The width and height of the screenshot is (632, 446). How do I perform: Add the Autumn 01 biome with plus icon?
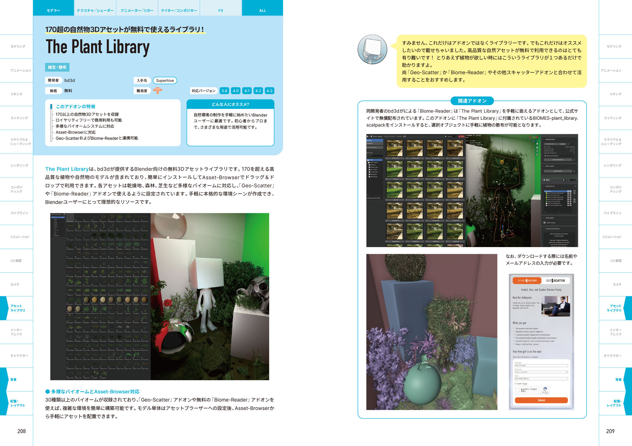(387, 158)
